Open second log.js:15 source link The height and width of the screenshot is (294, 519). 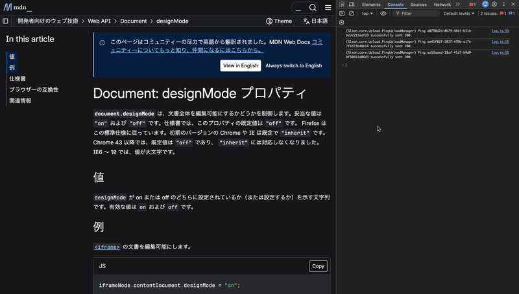(500, 42)
